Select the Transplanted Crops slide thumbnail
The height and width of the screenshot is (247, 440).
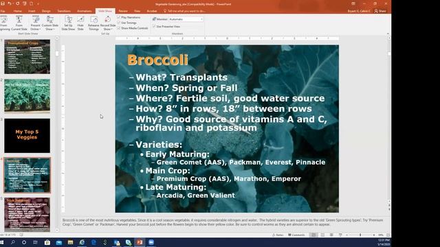coord(27,56)
